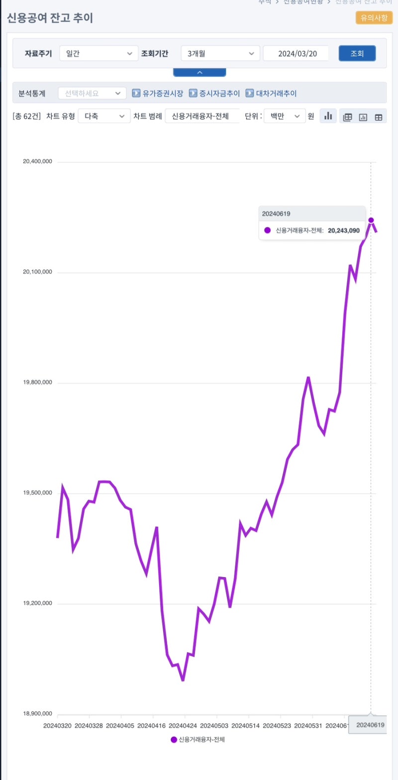Click the 유가증권시장 arrow icon
Viewport: 398px width, 780px height.
(135, 93)
